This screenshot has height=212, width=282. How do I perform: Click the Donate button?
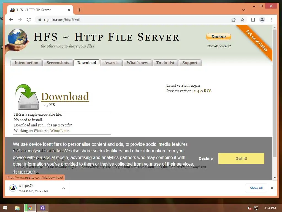pos(218,37)
